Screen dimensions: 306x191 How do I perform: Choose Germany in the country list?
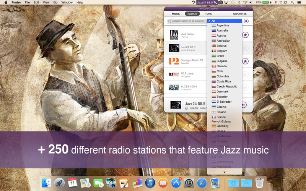click(225, 126)
